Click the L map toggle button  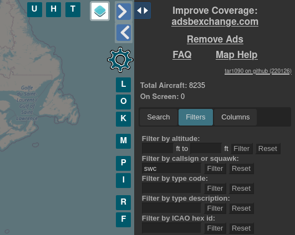tap(124, 85)
